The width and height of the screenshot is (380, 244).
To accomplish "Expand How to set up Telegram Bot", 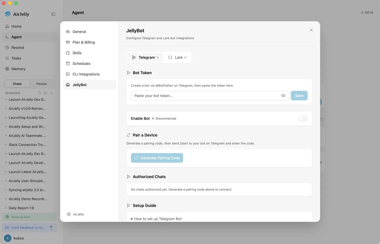I will click(156, 219).
